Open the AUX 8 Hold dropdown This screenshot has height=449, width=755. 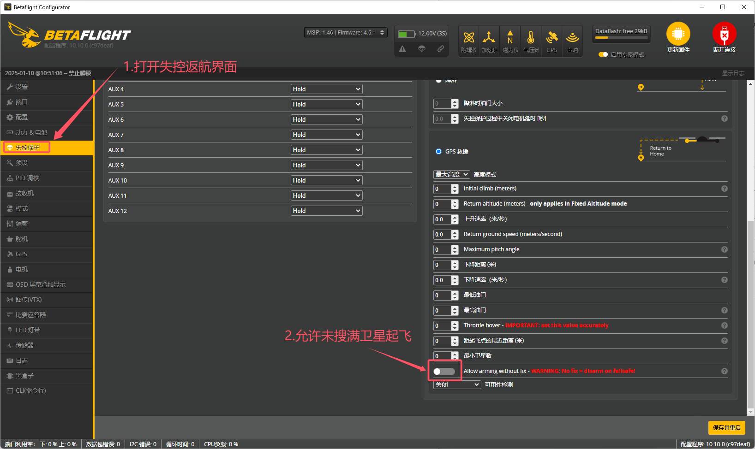(x=326, y=150)
